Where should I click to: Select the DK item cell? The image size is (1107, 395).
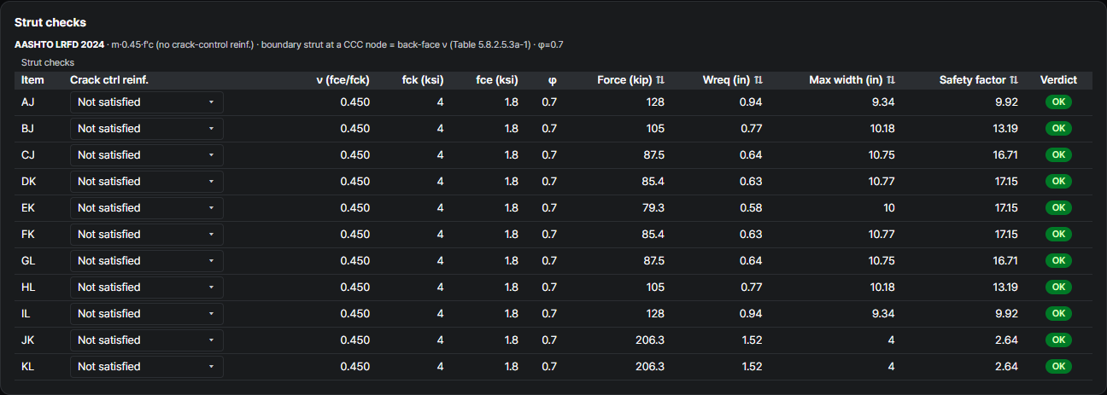(x=29, y=182)
